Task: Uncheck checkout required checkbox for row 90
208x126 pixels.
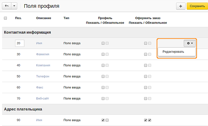Action: point(149,120)
